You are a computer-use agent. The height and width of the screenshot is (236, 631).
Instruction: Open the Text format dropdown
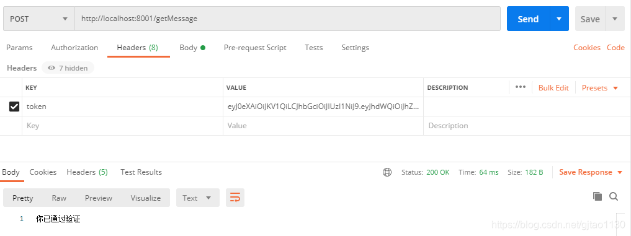[197, 198]
